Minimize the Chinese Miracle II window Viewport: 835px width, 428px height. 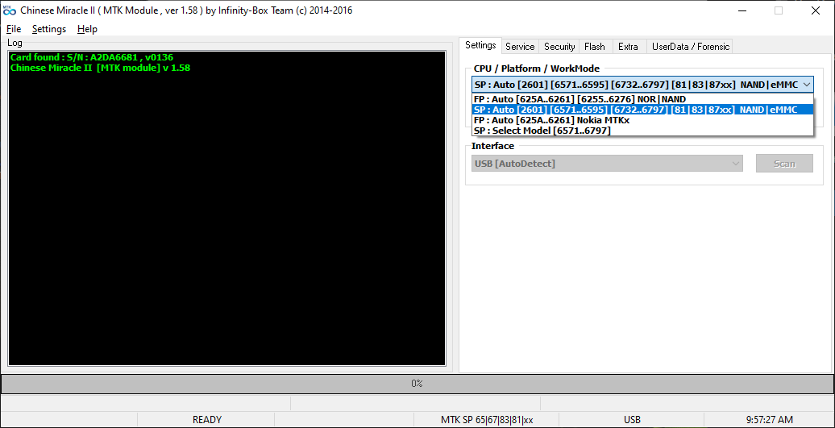click(x=743, y=10)
